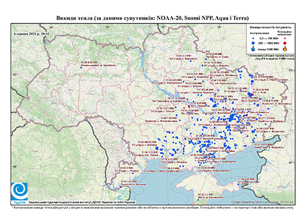The width and height of the screenshot is (305, 216).
Task: Select the large red circle legend symbol
Action: click(x=284, y=43)
